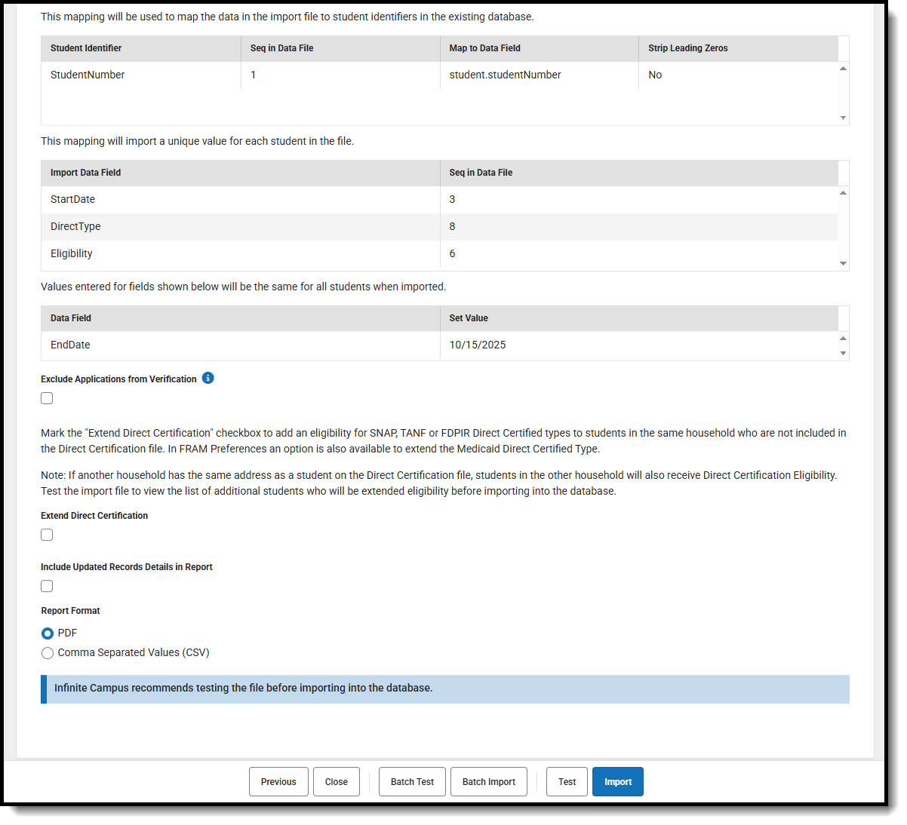Click sequence value 8 for DirectType

pyautogui.click(x=452, y=226)
